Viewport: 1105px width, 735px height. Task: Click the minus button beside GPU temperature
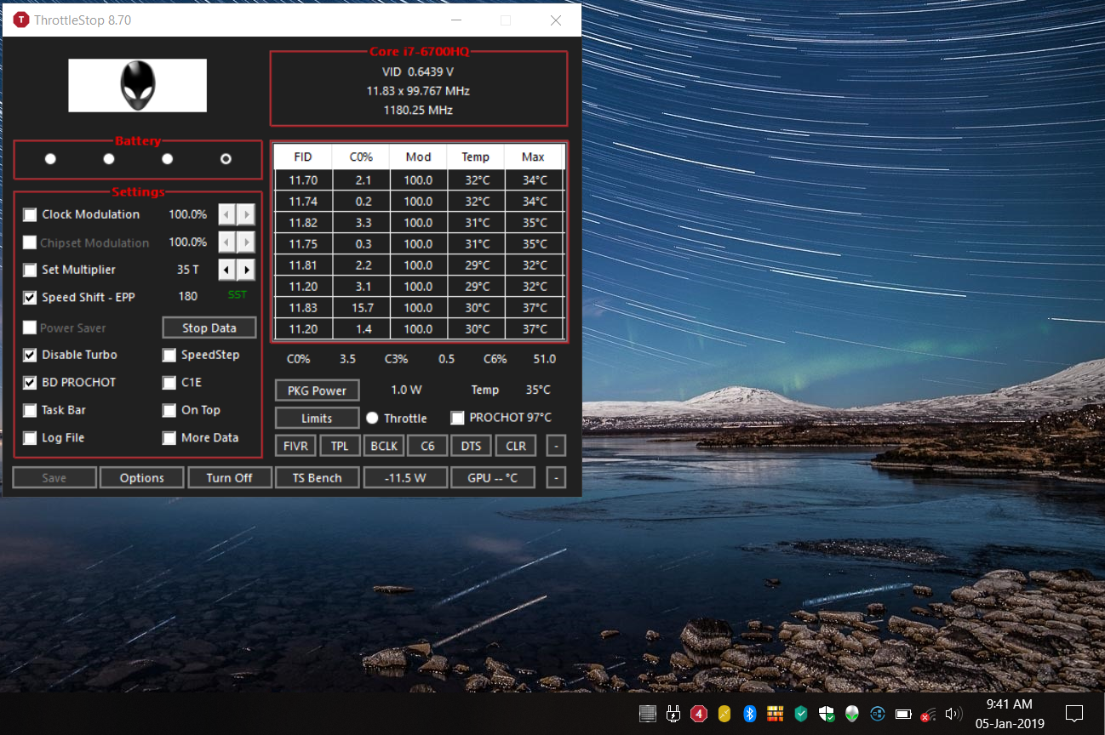pos(555,478)
